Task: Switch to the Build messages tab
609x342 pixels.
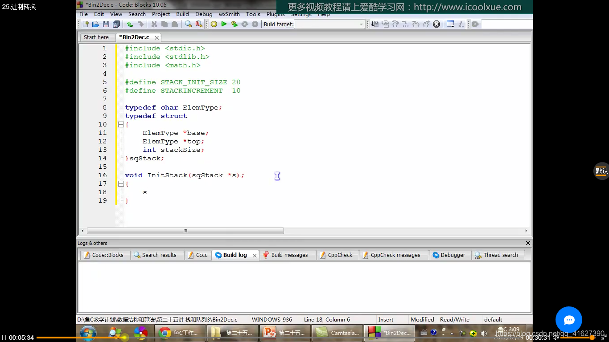Action: point(287,255)
